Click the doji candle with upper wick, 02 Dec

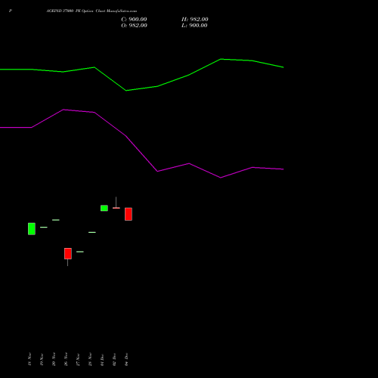tap(116, 208)
